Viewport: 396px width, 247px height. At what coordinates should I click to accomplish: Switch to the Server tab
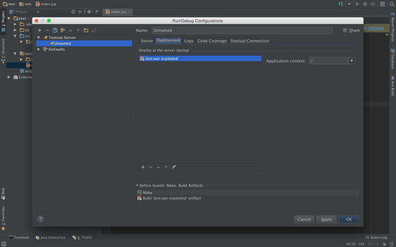click(x=147, y=41)
